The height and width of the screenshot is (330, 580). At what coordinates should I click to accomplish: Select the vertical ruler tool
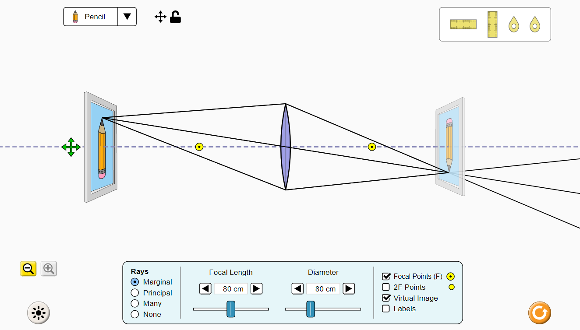[x=492, y=25]
